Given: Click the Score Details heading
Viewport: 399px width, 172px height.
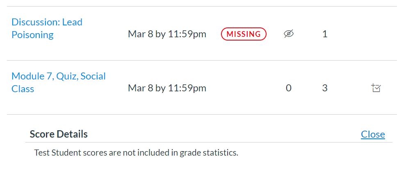Looking at the screenshot, I should 59,134.
